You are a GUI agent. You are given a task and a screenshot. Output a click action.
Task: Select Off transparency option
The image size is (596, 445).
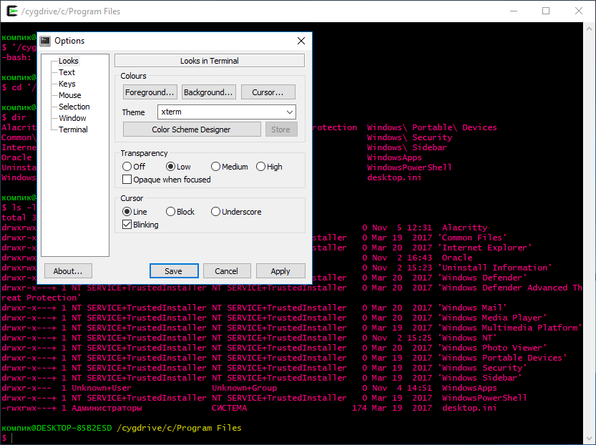[127, 167]
